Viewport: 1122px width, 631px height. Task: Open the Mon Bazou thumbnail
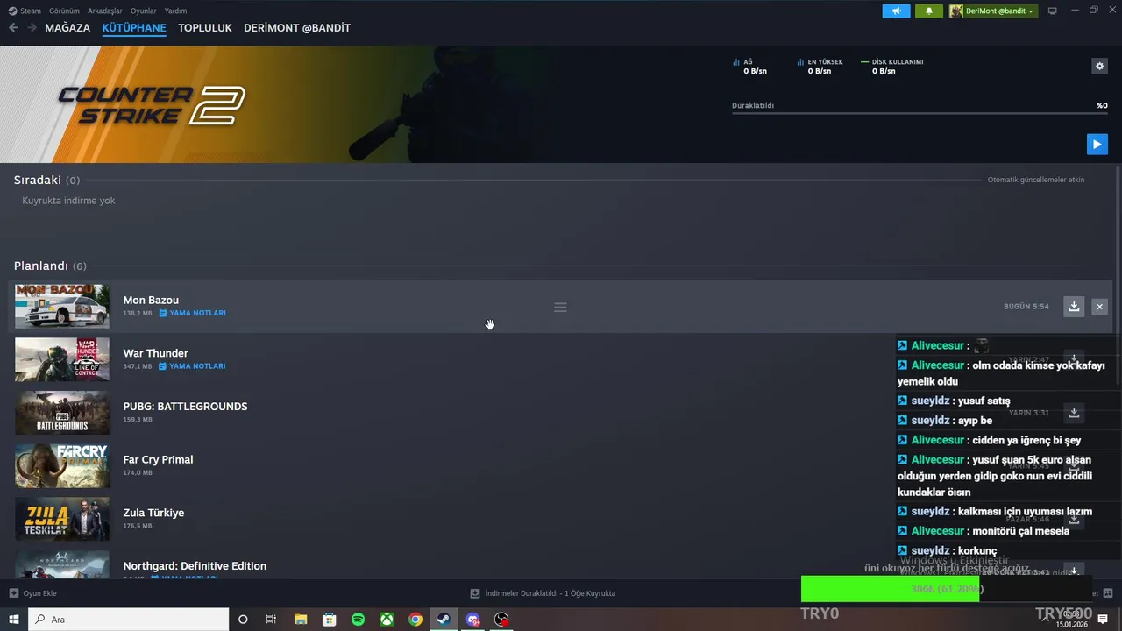pyautogui.click(x=62, y=307)
